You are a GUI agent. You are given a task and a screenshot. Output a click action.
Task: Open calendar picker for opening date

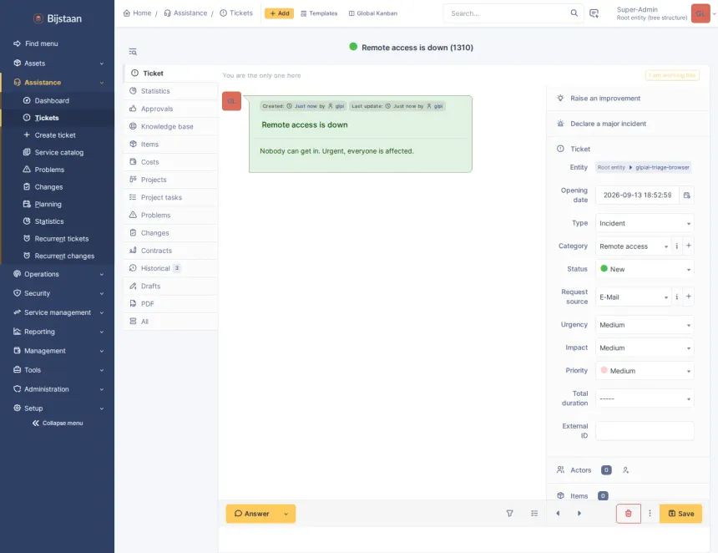tap(687, 195)
